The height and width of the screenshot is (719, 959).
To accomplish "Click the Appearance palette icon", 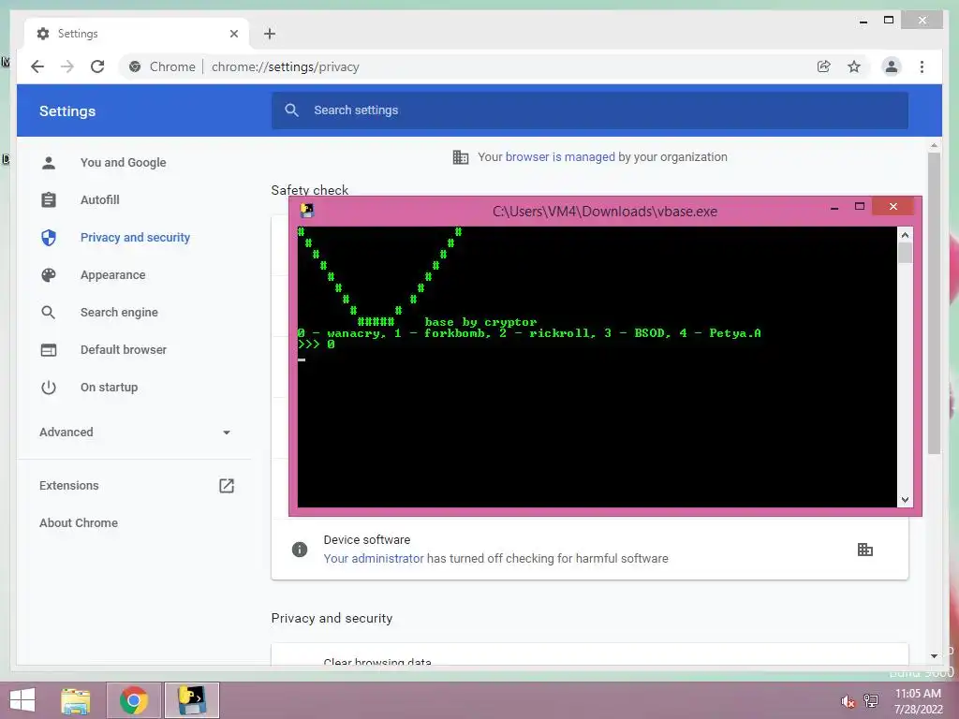I will pyautogui.click(x=49, y=275).
